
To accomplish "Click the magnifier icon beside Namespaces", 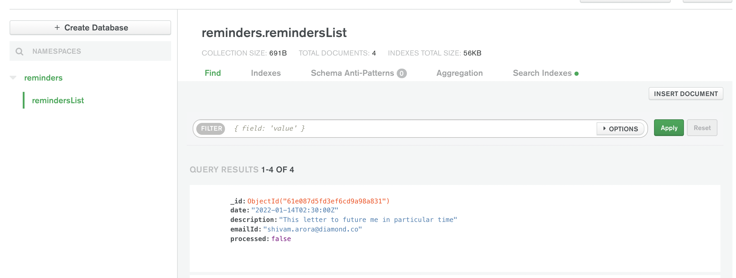I will click(19, 52).
